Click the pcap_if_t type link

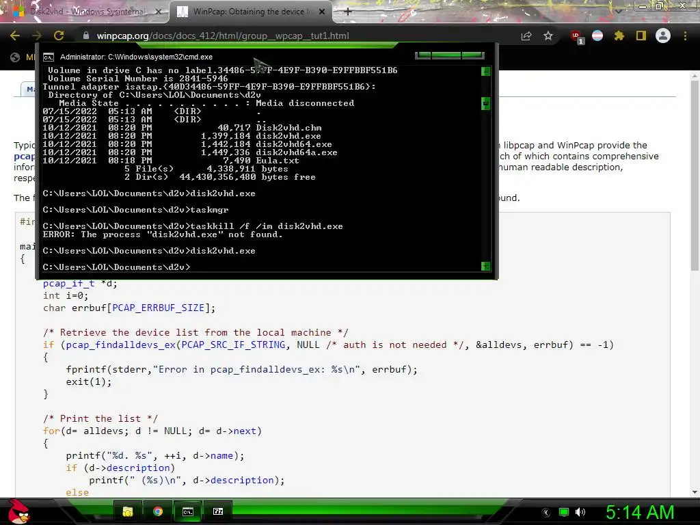tap(69, 284)
